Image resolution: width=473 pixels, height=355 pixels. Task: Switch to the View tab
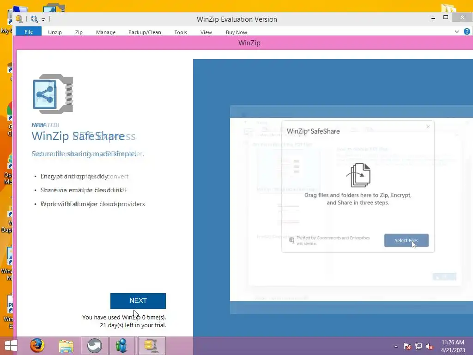click(206, 32)
